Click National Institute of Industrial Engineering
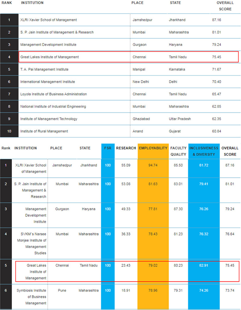Image resolution: width=241 pixels, height=310 pixels. (53, 106)
